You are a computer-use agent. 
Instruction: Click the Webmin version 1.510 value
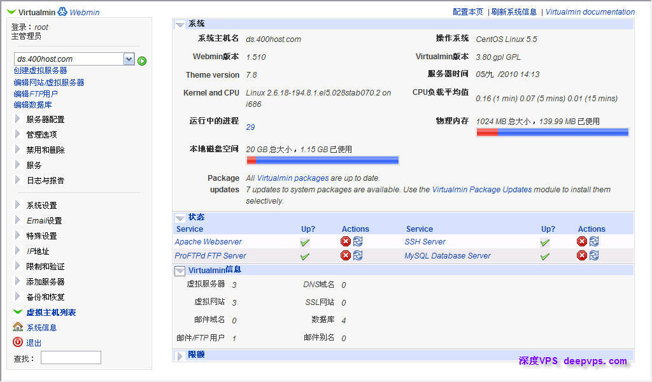pos(256,57)
